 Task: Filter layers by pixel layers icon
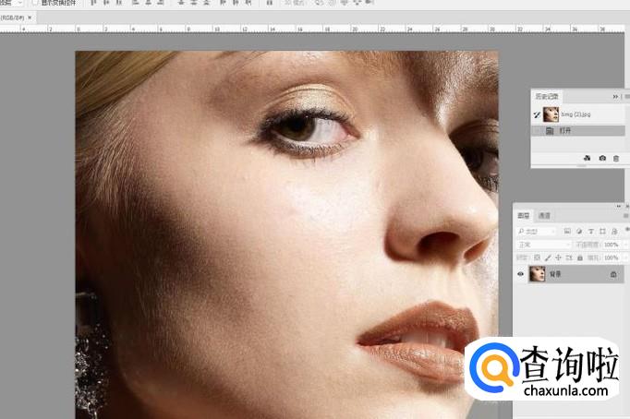[x=567, y=231]
